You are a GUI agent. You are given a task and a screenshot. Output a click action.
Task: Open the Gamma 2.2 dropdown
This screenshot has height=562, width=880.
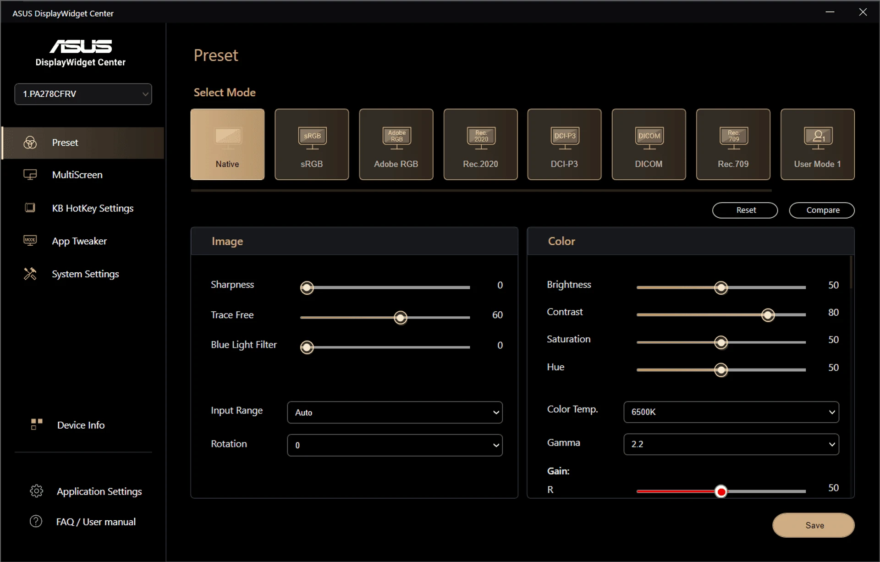click(731, 444)
